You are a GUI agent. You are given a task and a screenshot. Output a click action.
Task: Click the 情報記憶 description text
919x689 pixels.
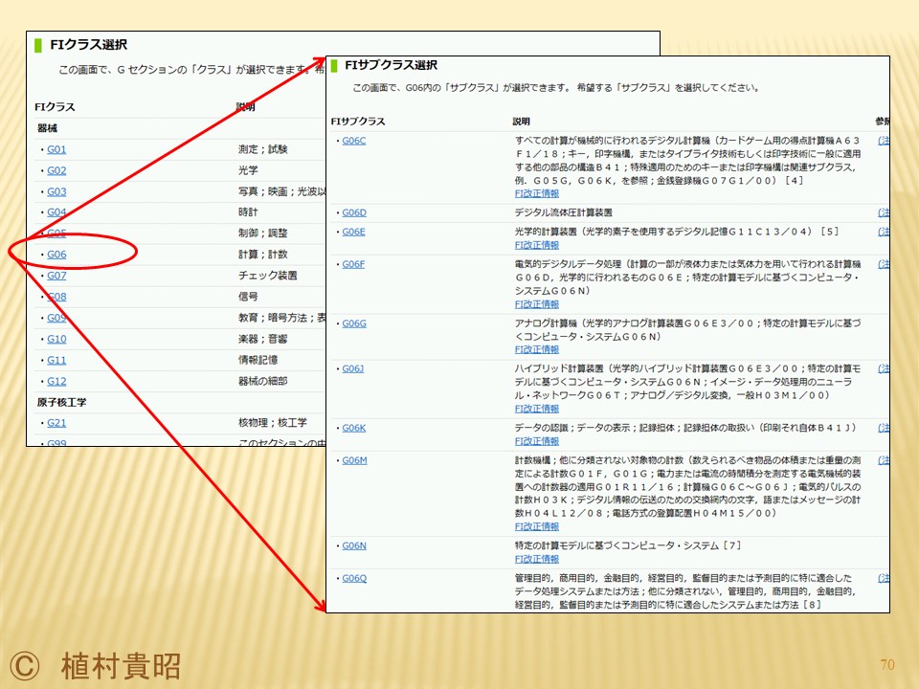pyautogui.click(x=258, y=360)
